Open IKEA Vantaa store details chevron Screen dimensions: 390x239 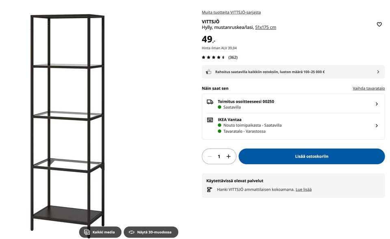(377, 126)
